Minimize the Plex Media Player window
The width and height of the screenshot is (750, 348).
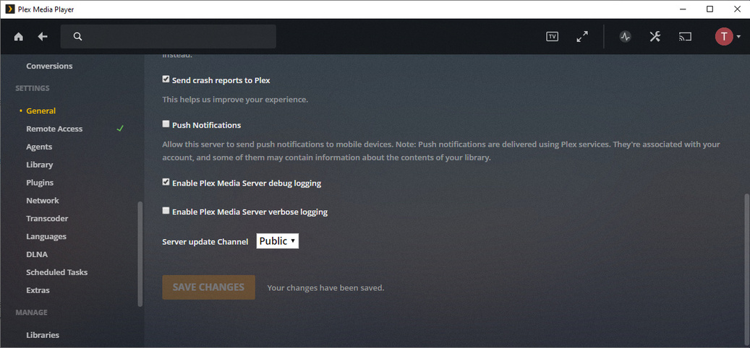click(681, 9)
